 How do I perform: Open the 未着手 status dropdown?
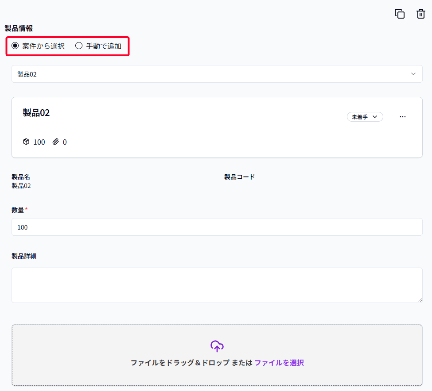pos(365,117)
